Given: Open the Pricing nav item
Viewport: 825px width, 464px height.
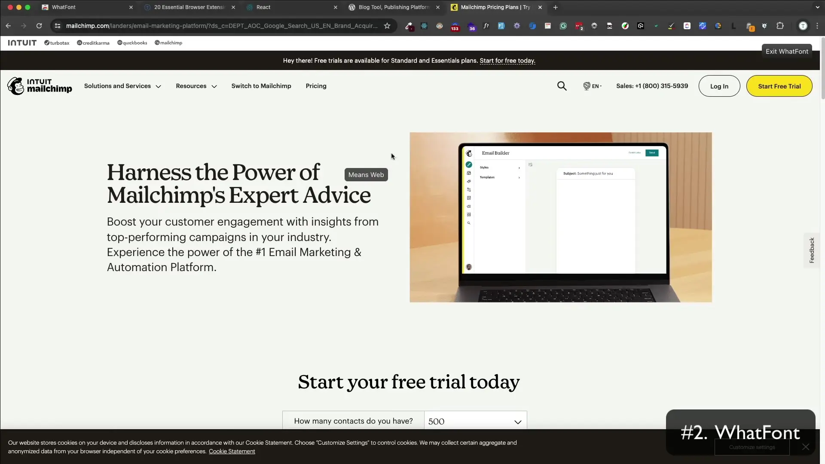Looking at the screenshot, I should (316, 86).
